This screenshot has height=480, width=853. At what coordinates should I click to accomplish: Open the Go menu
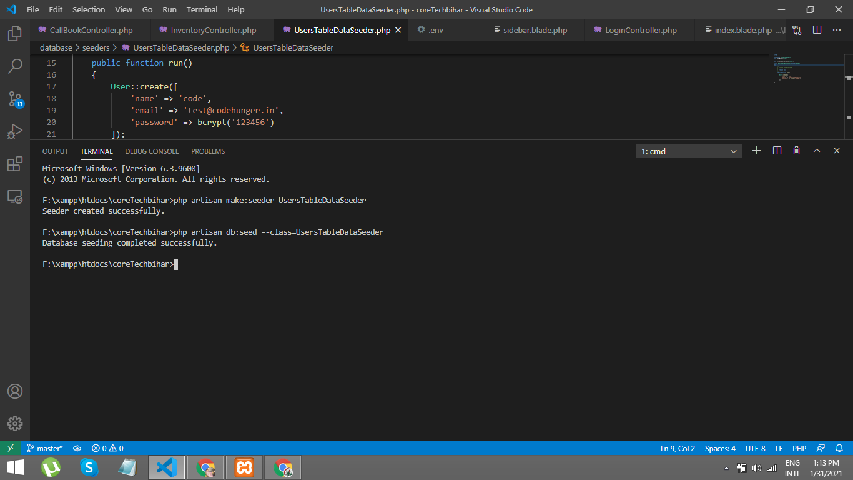point(147,9)
